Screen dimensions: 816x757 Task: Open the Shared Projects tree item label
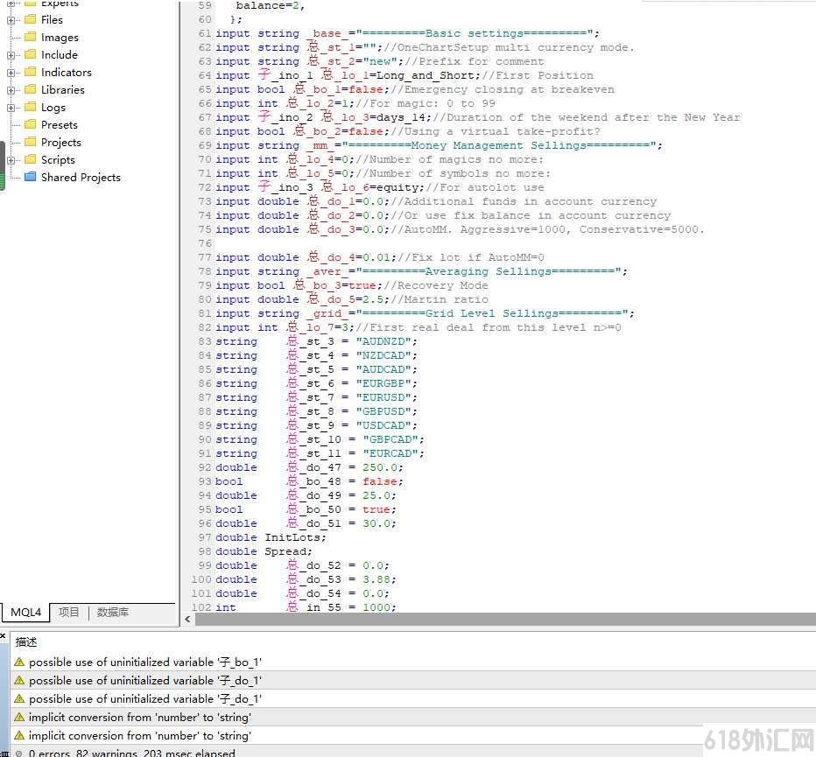pyautogui.click(x=81, y=178)
